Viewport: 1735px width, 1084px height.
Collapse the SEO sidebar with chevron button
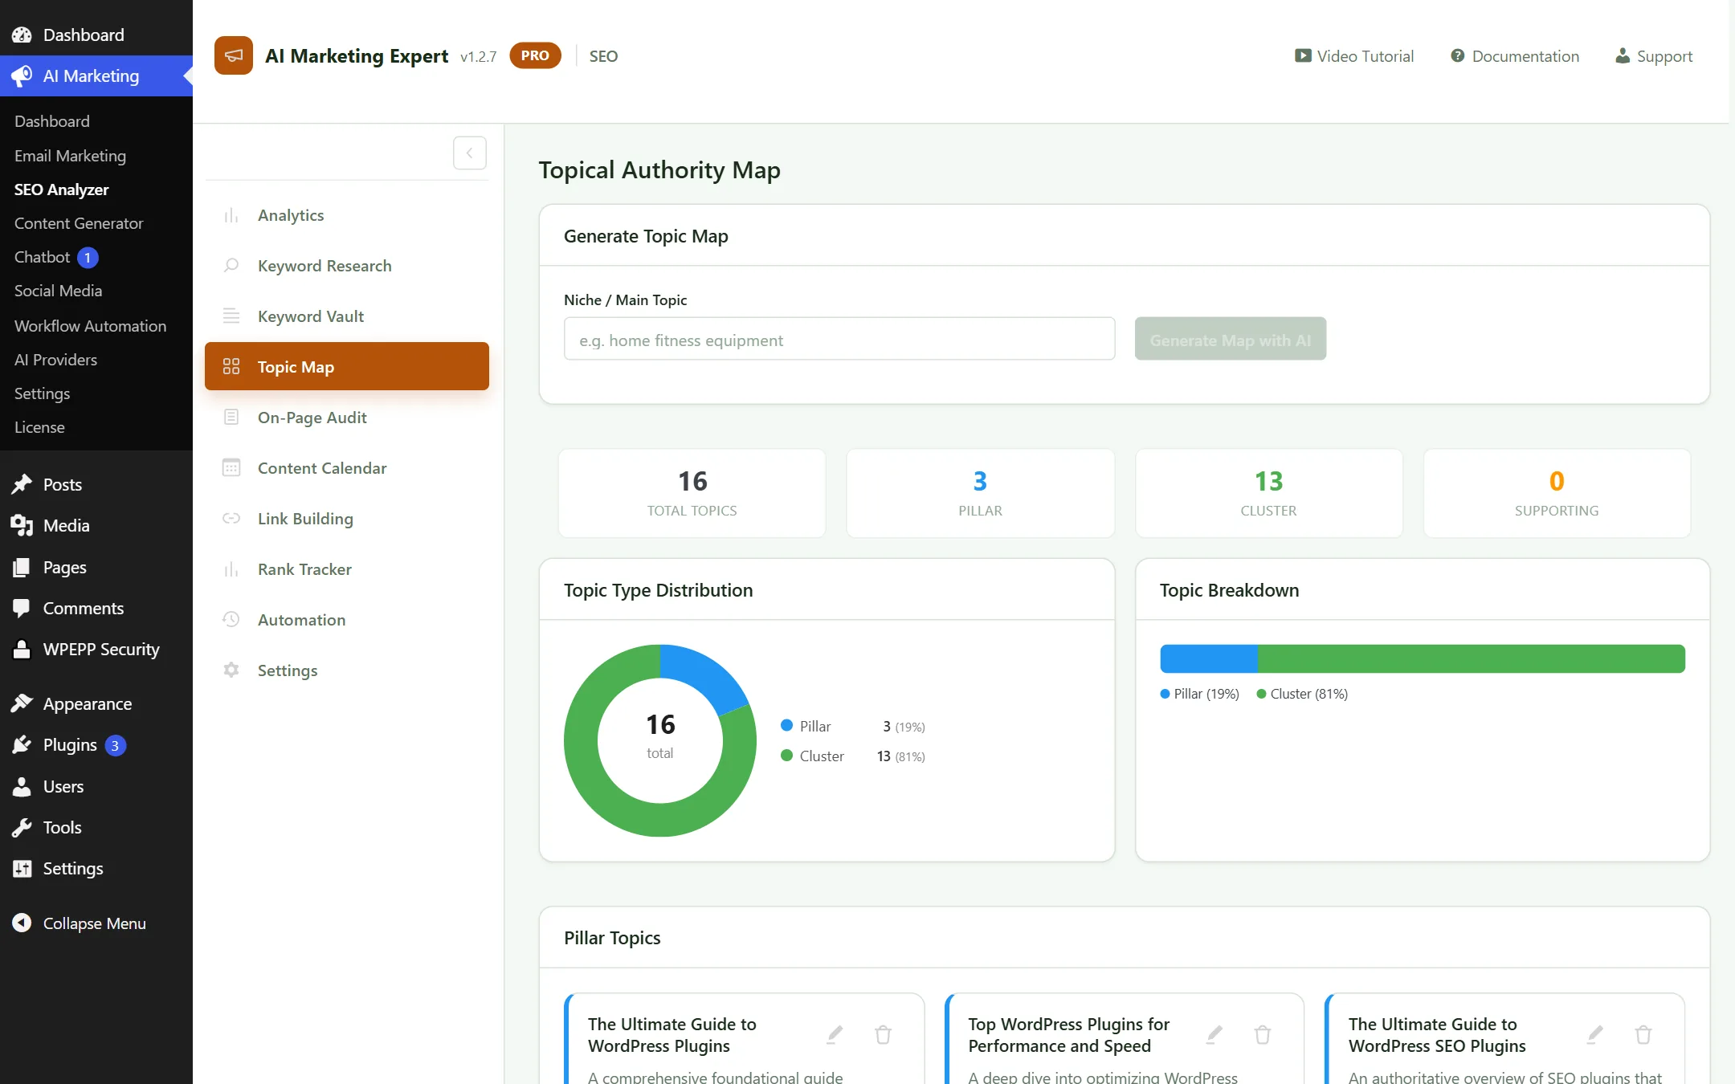(470, 153)
